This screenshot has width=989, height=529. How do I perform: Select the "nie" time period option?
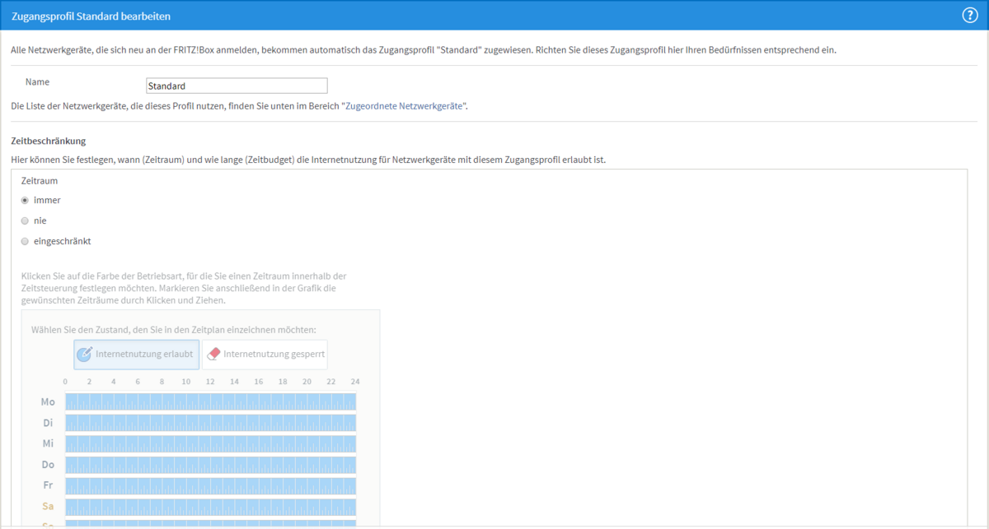pos(25,220)
